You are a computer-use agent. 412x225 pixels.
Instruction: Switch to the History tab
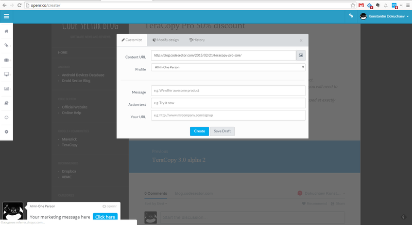click(x=197, y=40)
